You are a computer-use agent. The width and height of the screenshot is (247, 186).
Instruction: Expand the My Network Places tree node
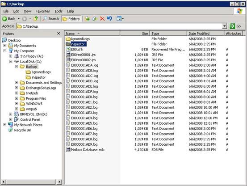tap(5, 125)
